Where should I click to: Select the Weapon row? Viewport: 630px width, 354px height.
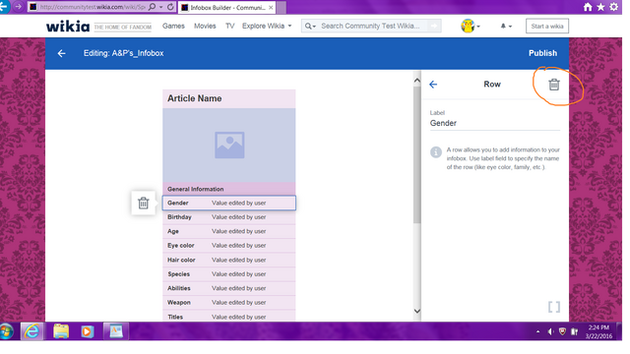[x=229, y=303]
